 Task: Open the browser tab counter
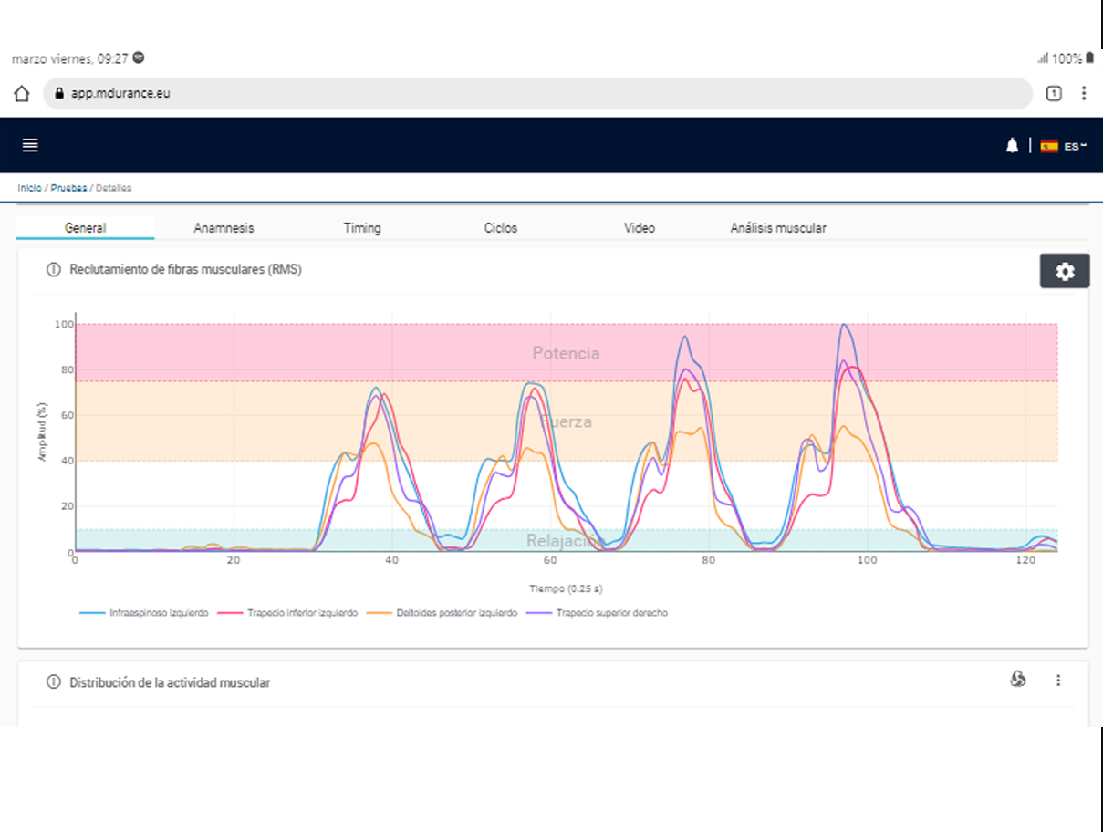tap(1053, 93)
